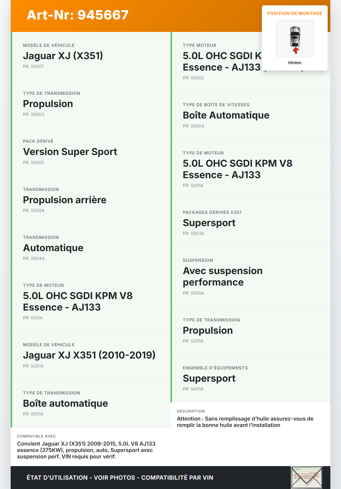Click the Art-Nr: 945667 heading

click(78, 15)
